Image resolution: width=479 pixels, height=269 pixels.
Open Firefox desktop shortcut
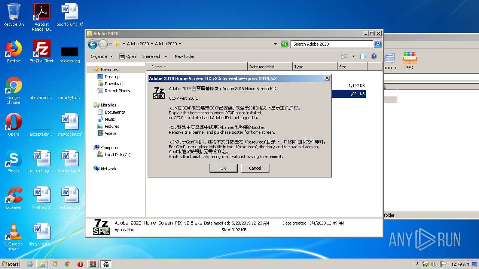pyautogui.click(x=13, y=52)
